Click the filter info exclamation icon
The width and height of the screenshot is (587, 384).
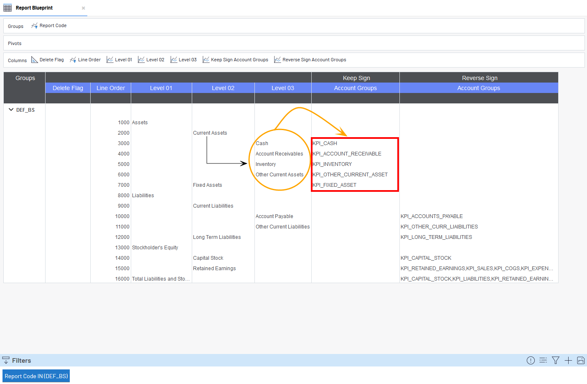coord(531,360)
